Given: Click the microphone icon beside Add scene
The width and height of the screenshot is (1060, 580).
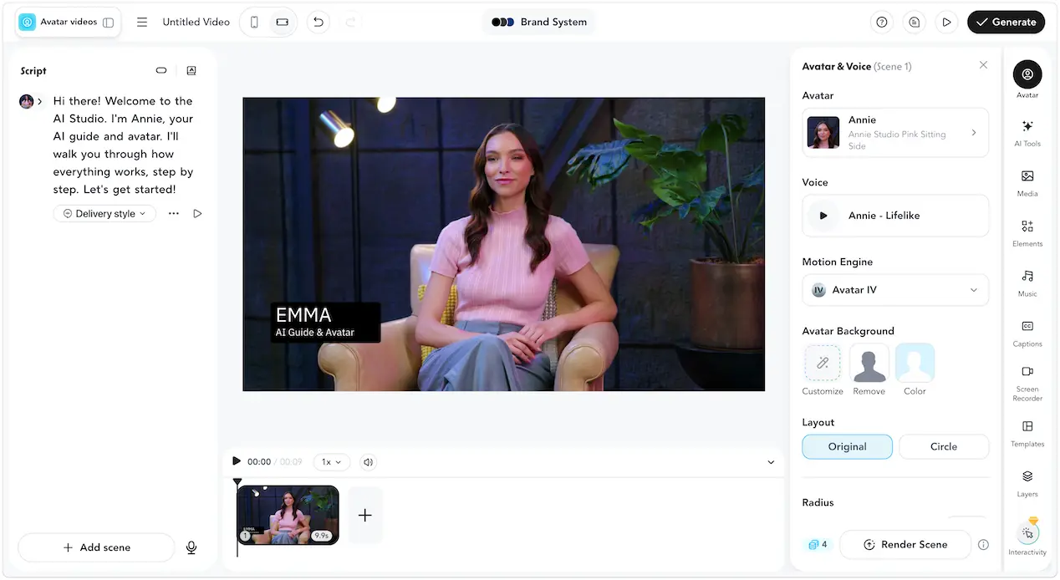Looking at the screenshot, I should point(191,547).
